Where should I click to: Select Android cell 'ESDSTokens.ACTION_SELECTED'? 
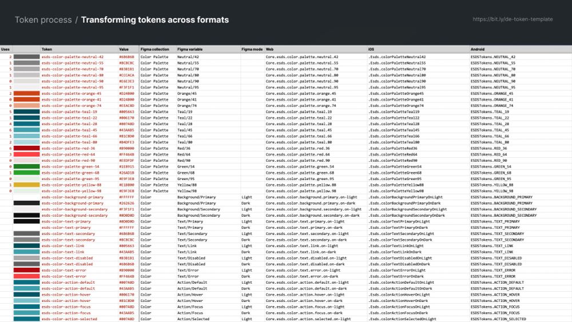click(x=498, y=319)
